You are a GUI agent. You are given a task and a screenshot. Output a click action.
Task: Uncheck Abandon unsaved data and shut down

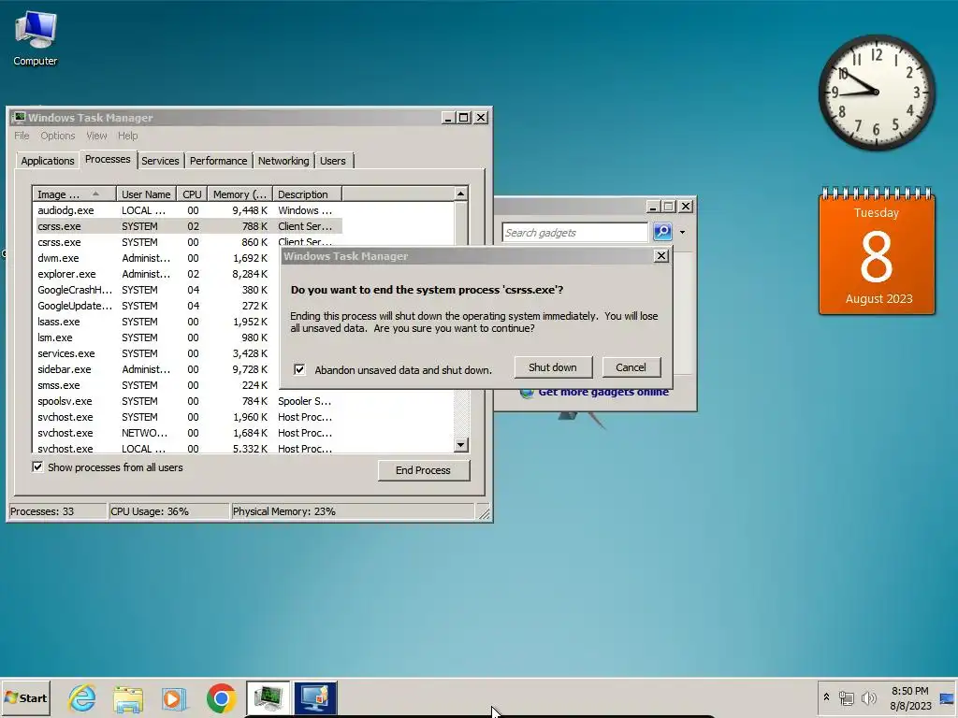click(x=299, y=369)
